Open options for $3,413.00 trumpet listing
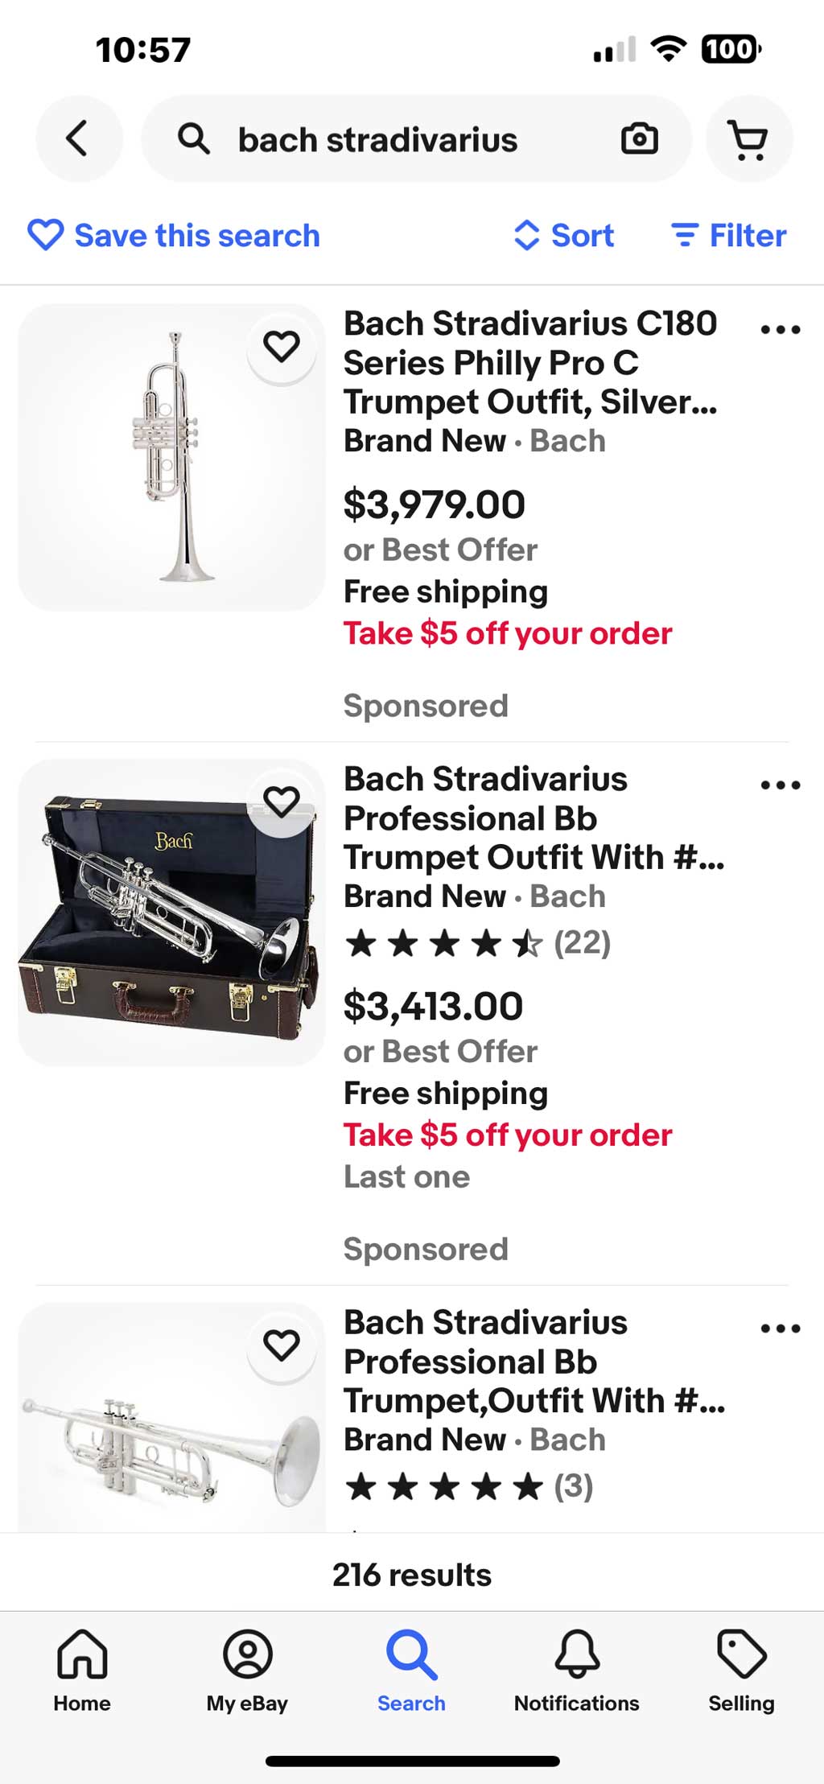The image size is (824, 1784). pos(780,785)
